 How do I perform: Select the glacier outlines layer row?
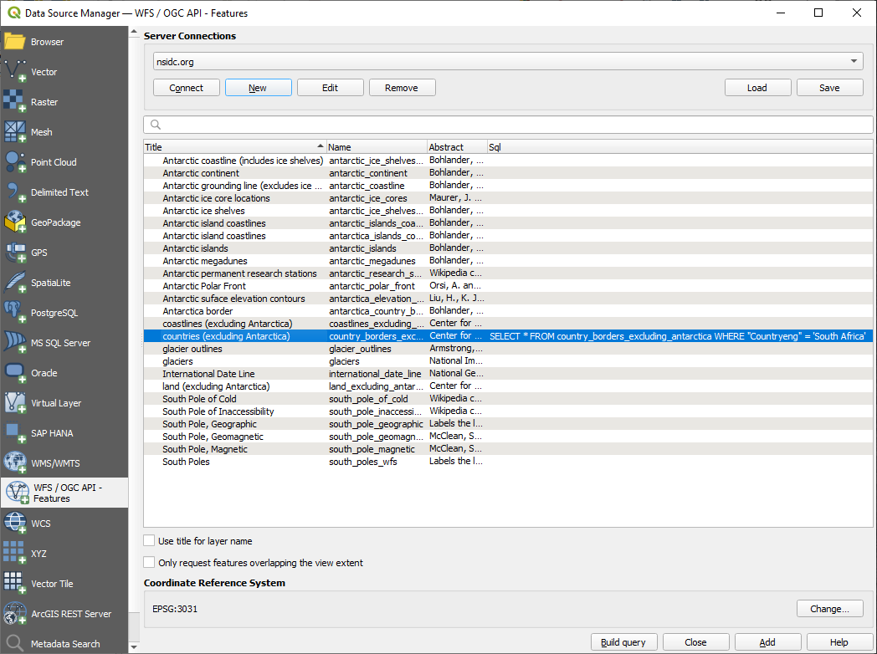tap(192, 349)
